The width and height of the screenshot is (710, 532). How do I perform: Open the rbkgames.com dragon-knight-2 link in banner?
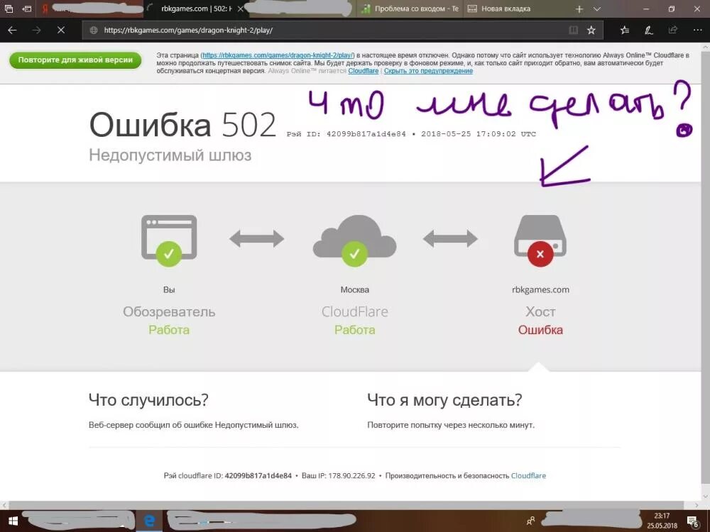[x=278, y=55]
